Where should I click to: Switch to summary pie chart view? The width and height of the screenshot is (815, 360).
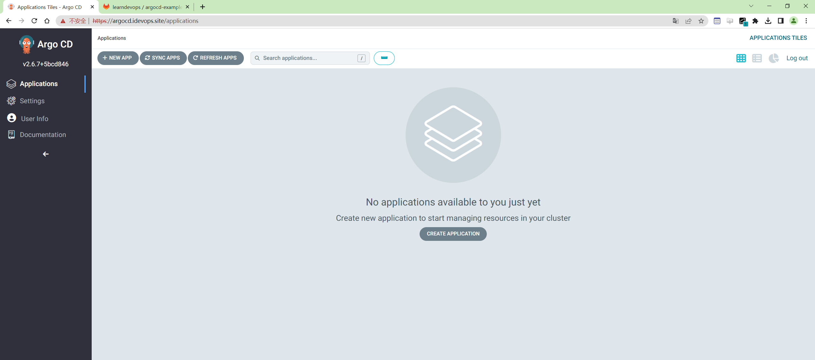(773, 58)
